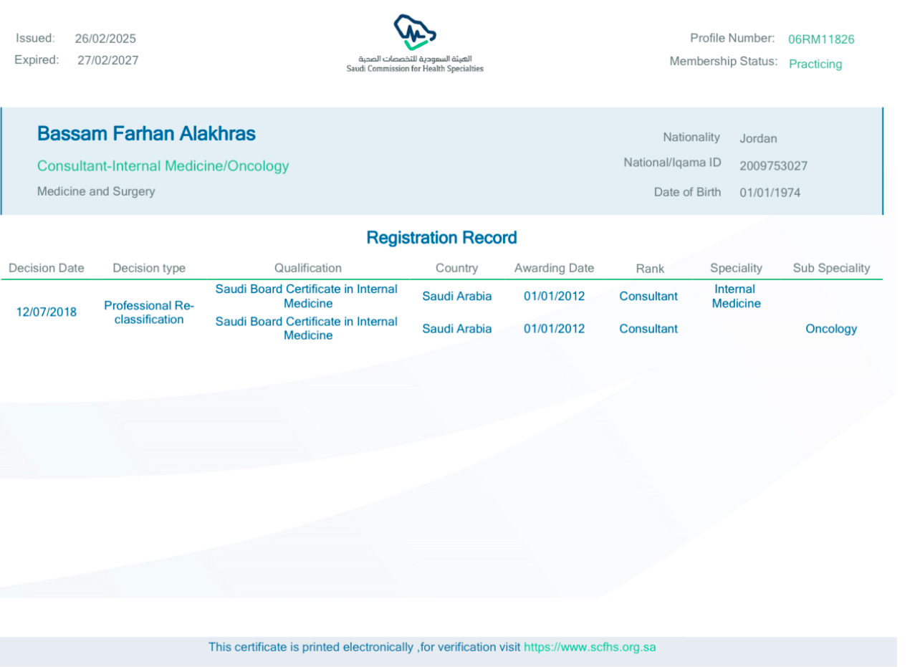Select the Consultant-Internal Medicine/Oncology title

[163, 166]
